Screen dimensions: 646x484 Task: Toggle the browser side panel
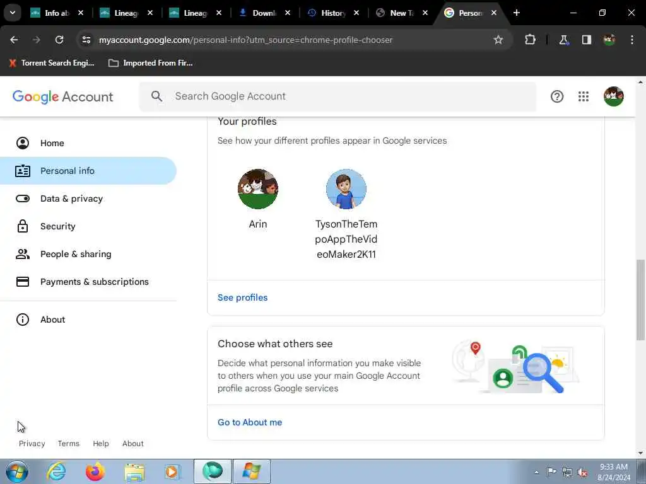pos(586,40)
